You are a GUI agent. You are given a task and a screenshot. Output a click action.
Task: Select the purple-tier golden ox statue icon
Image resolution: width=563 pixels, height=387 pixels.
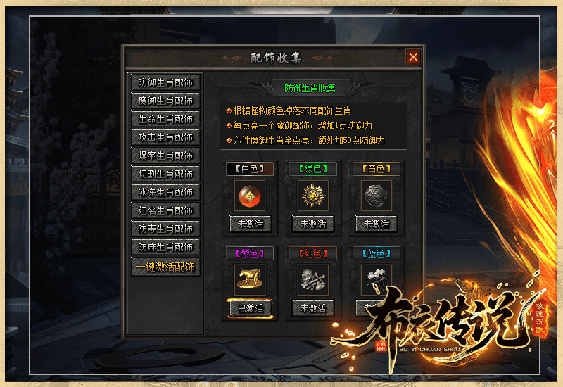250,280
